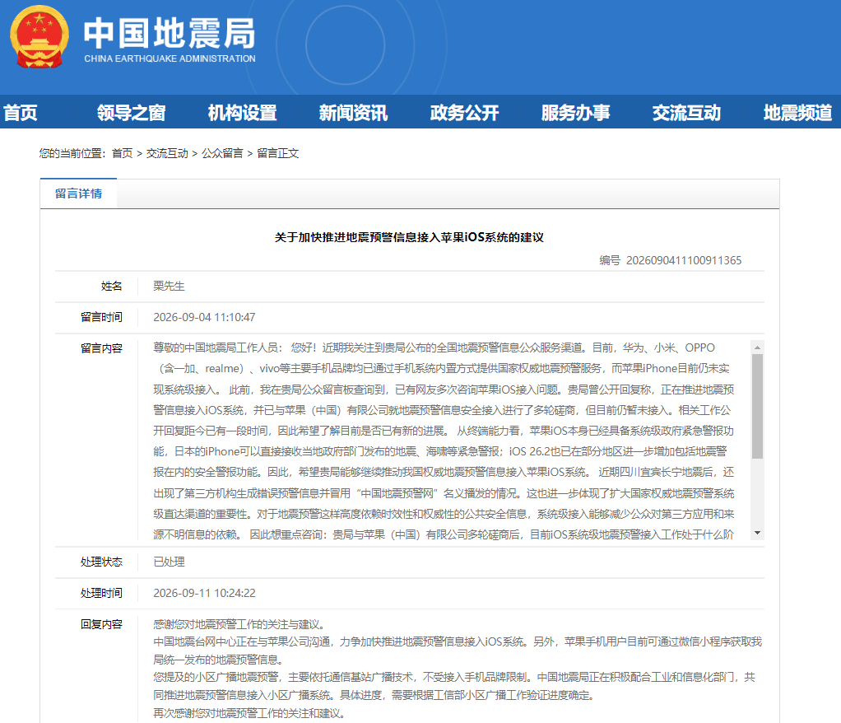Open the 政务公开 menu item
The image size is (841, 723).
pos(464,113)
